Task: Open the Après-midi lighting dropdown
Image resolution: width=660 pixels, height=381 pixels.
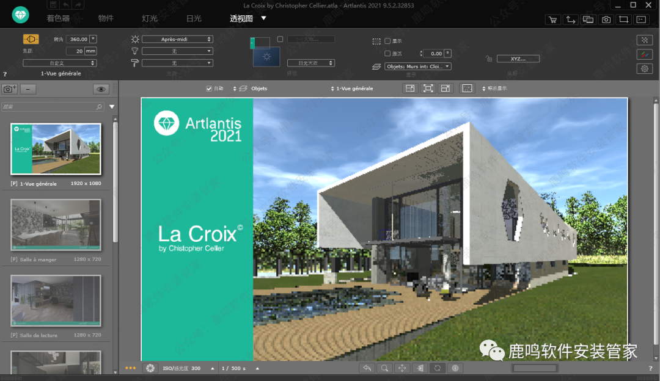Action: click(177, 39)
